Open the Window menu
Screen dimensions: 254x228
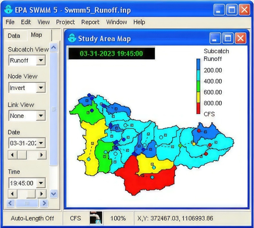[117, 22]
